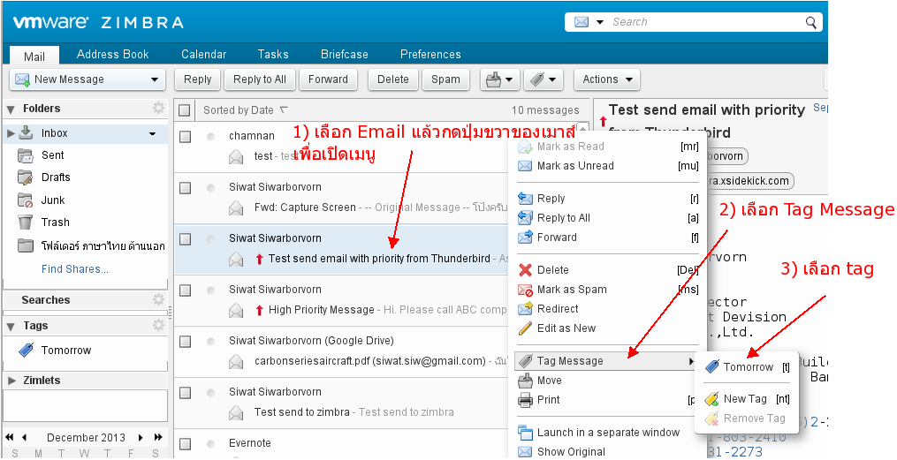Click envelope icon on chamnan test message

coord(236,156)
